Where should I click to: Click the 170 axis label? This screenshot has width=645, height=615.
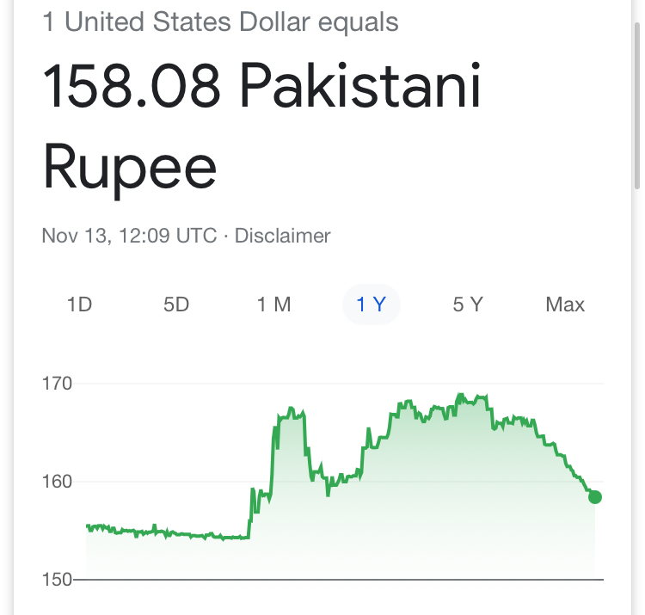point(57,384)
